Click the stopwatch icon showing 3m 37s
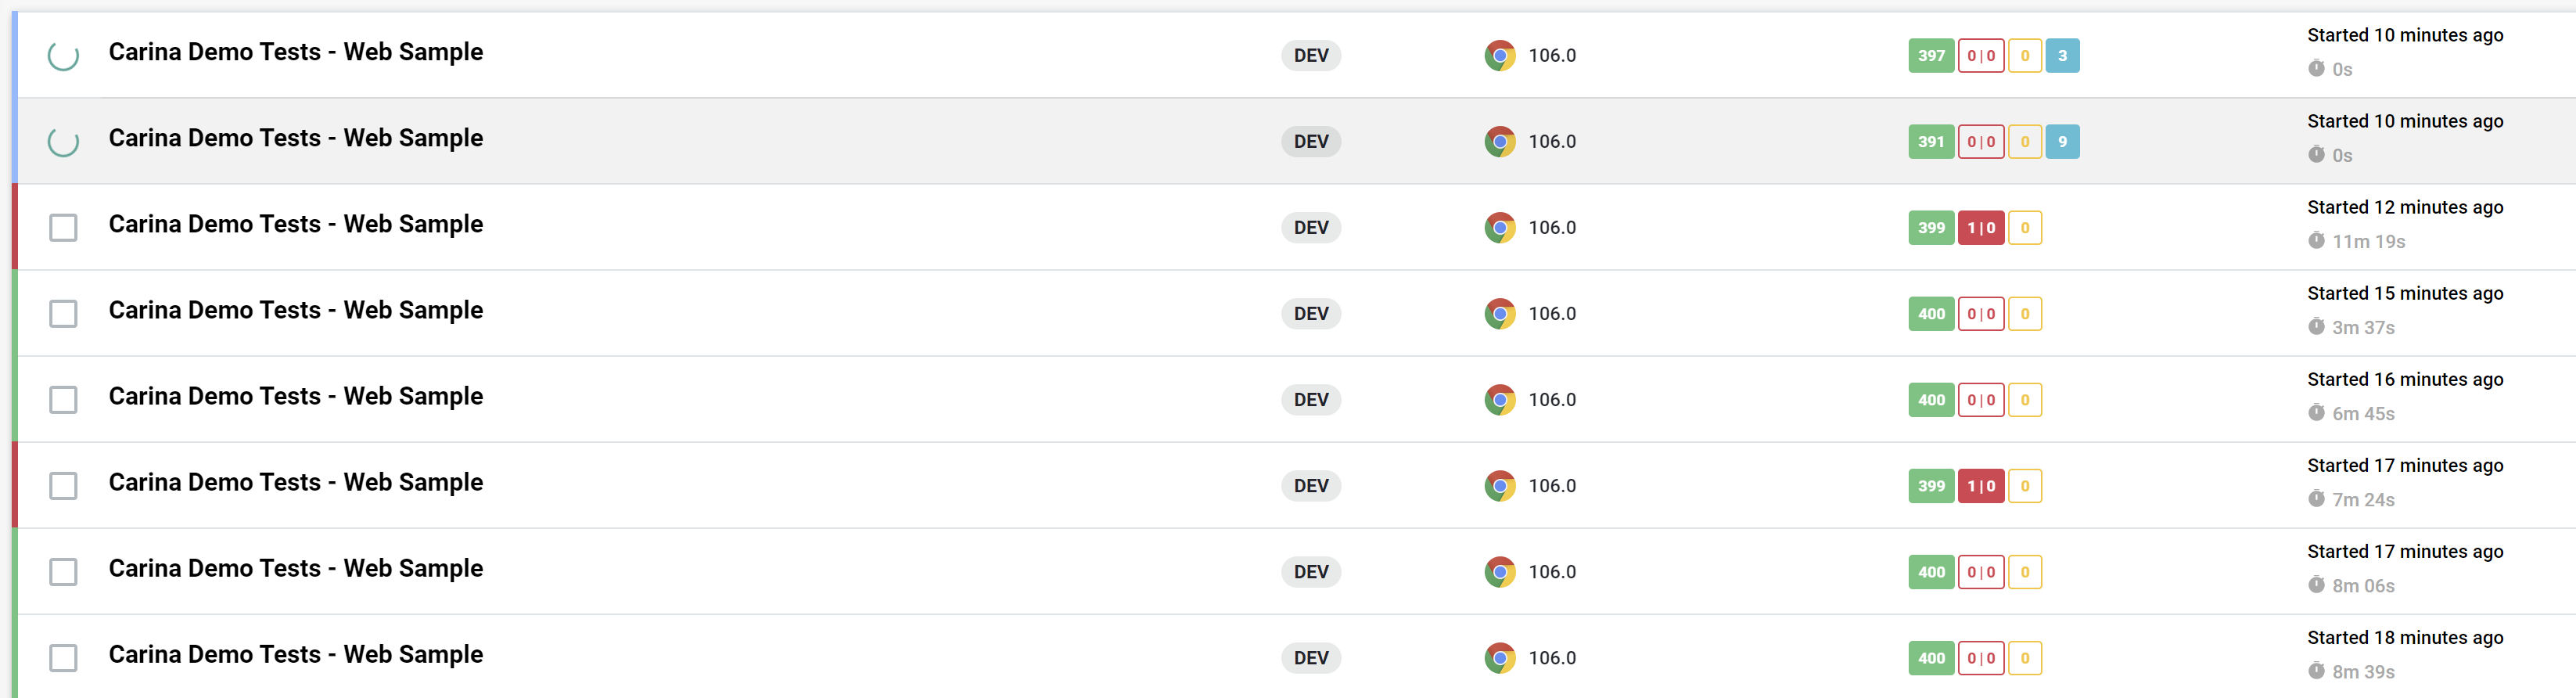This screenshot has width=2576, height=698. click(2316, 327)
